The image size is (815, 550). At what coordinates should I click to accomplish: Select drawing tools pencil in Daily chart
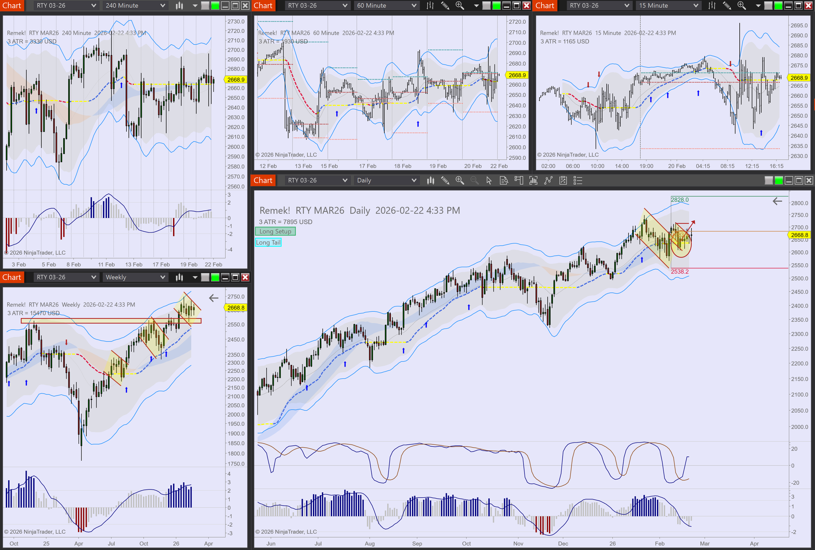(x=445, y=181)
